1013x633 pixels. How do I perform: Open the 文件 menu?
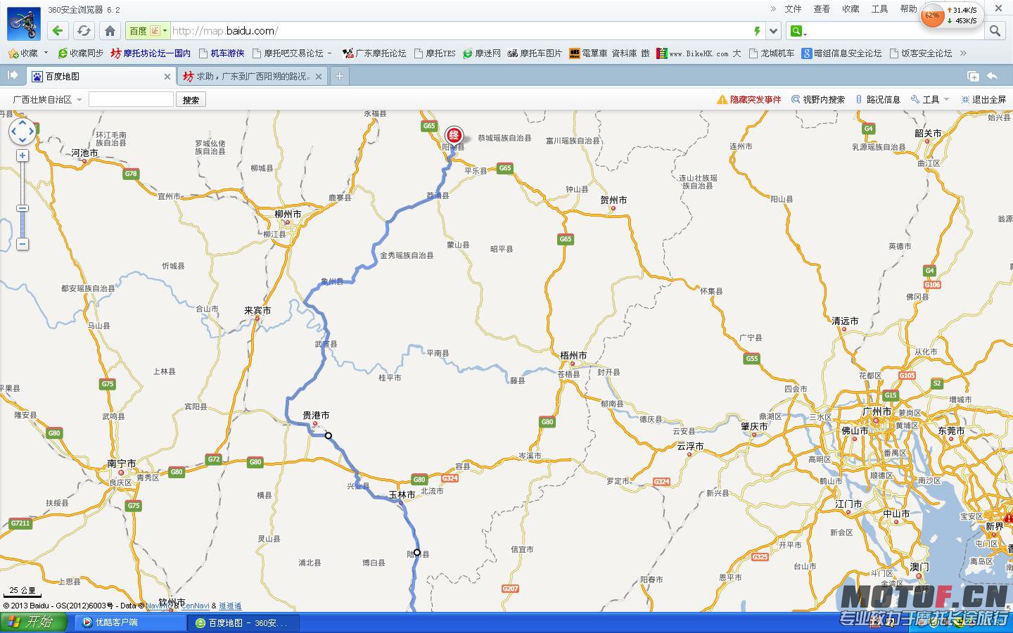[793, 9]
